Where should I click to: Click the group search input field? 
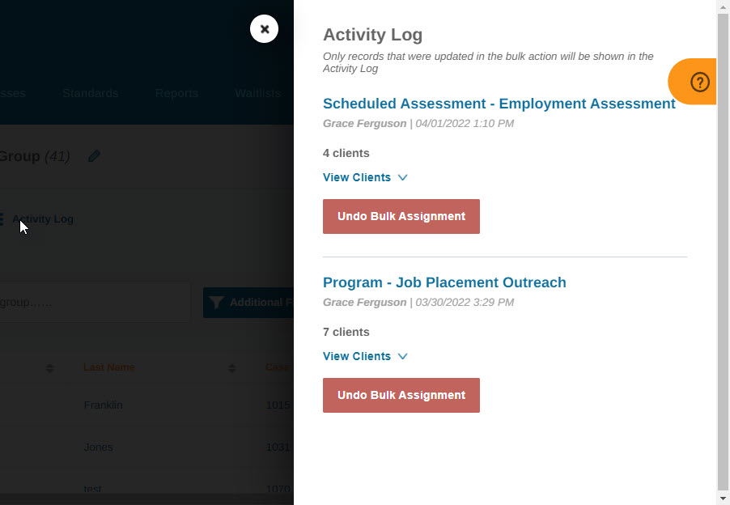(x=95, y=302)
